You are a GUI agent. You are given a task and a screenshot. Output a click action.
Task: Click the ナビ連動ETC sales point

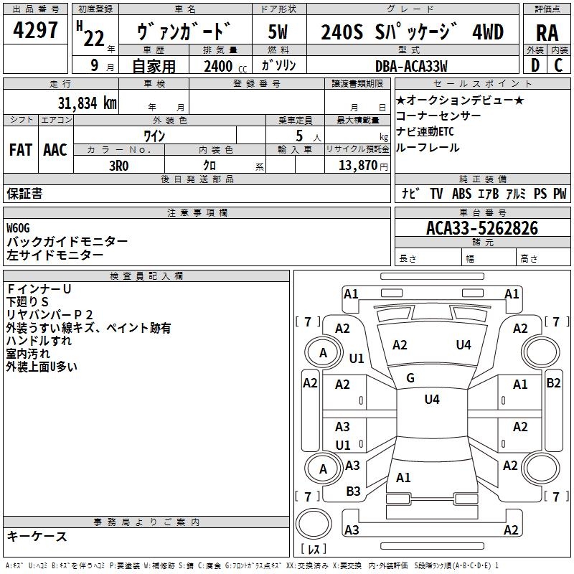click(425, 131)
